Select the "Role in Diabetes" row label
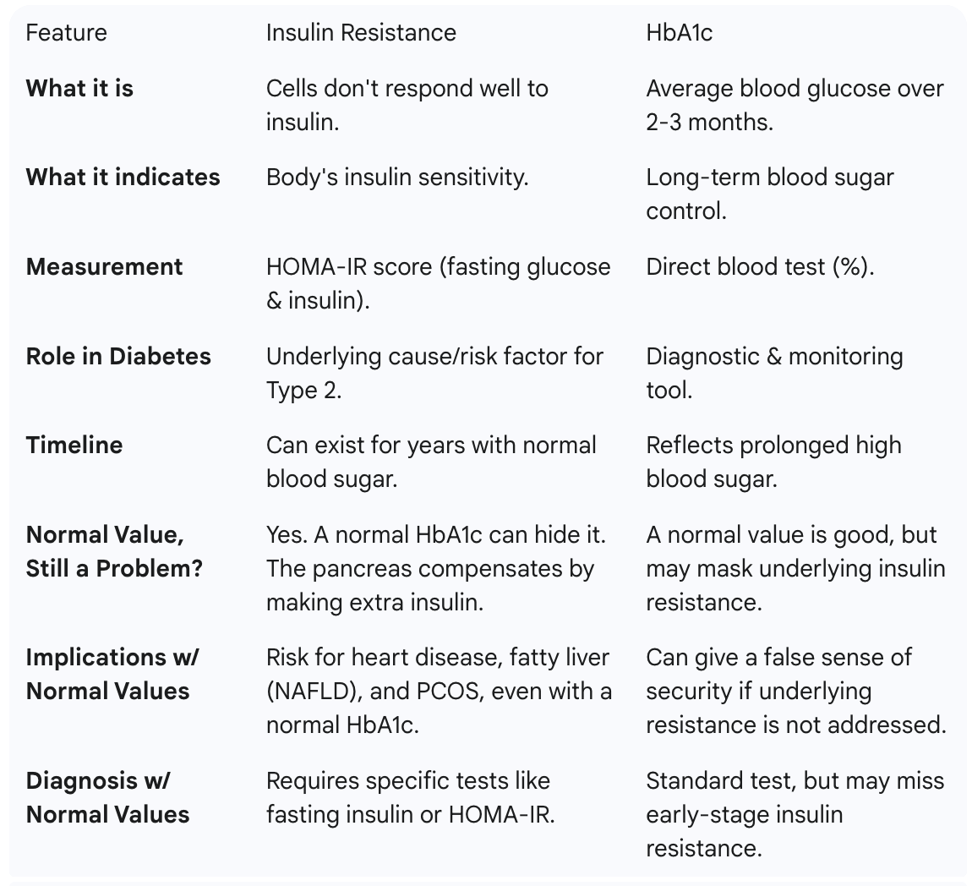The height and width of the screenshot is (886, 972). 118,356
